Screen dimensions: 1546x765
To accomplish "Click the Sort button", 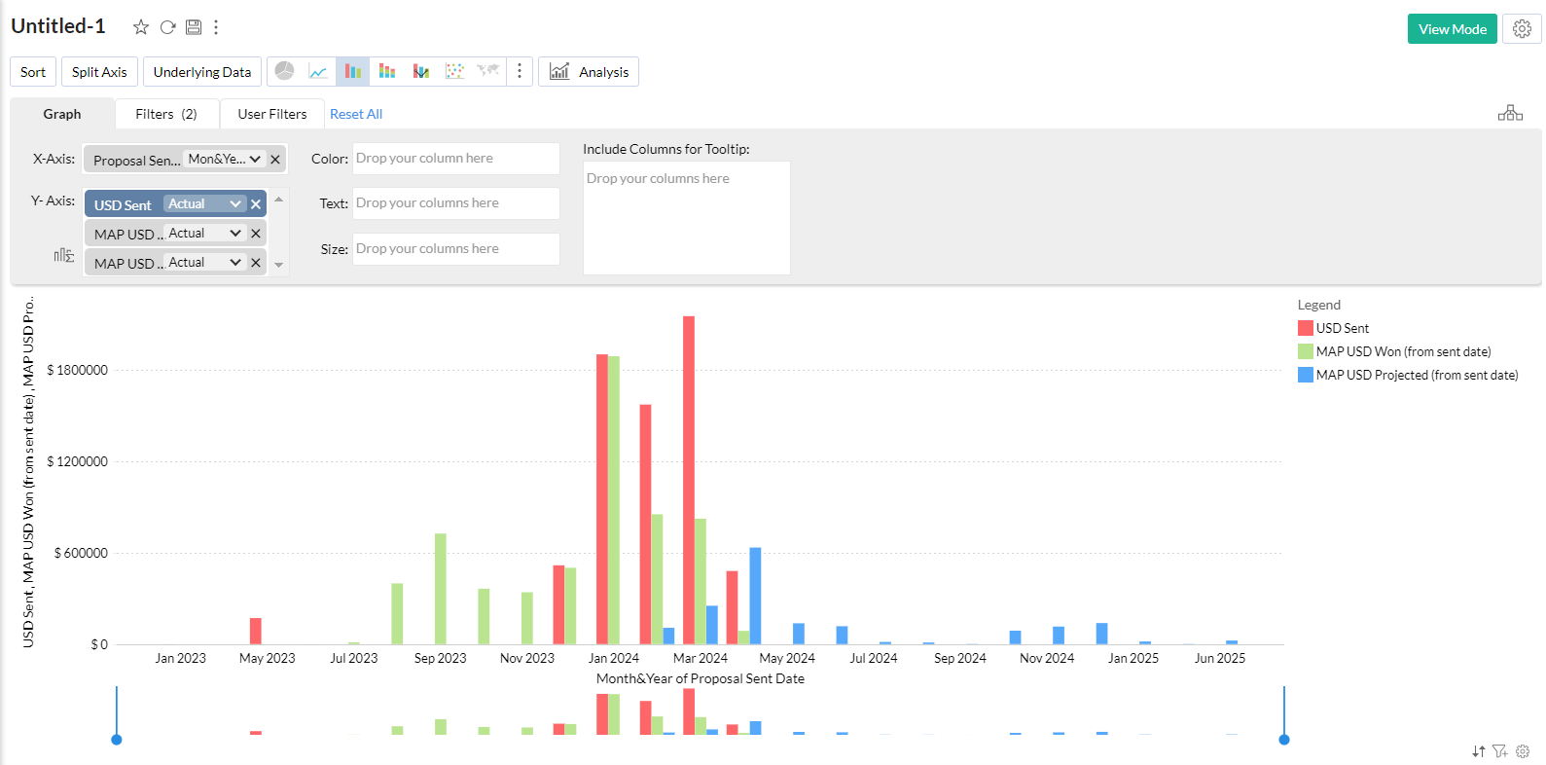I will 33,72.
